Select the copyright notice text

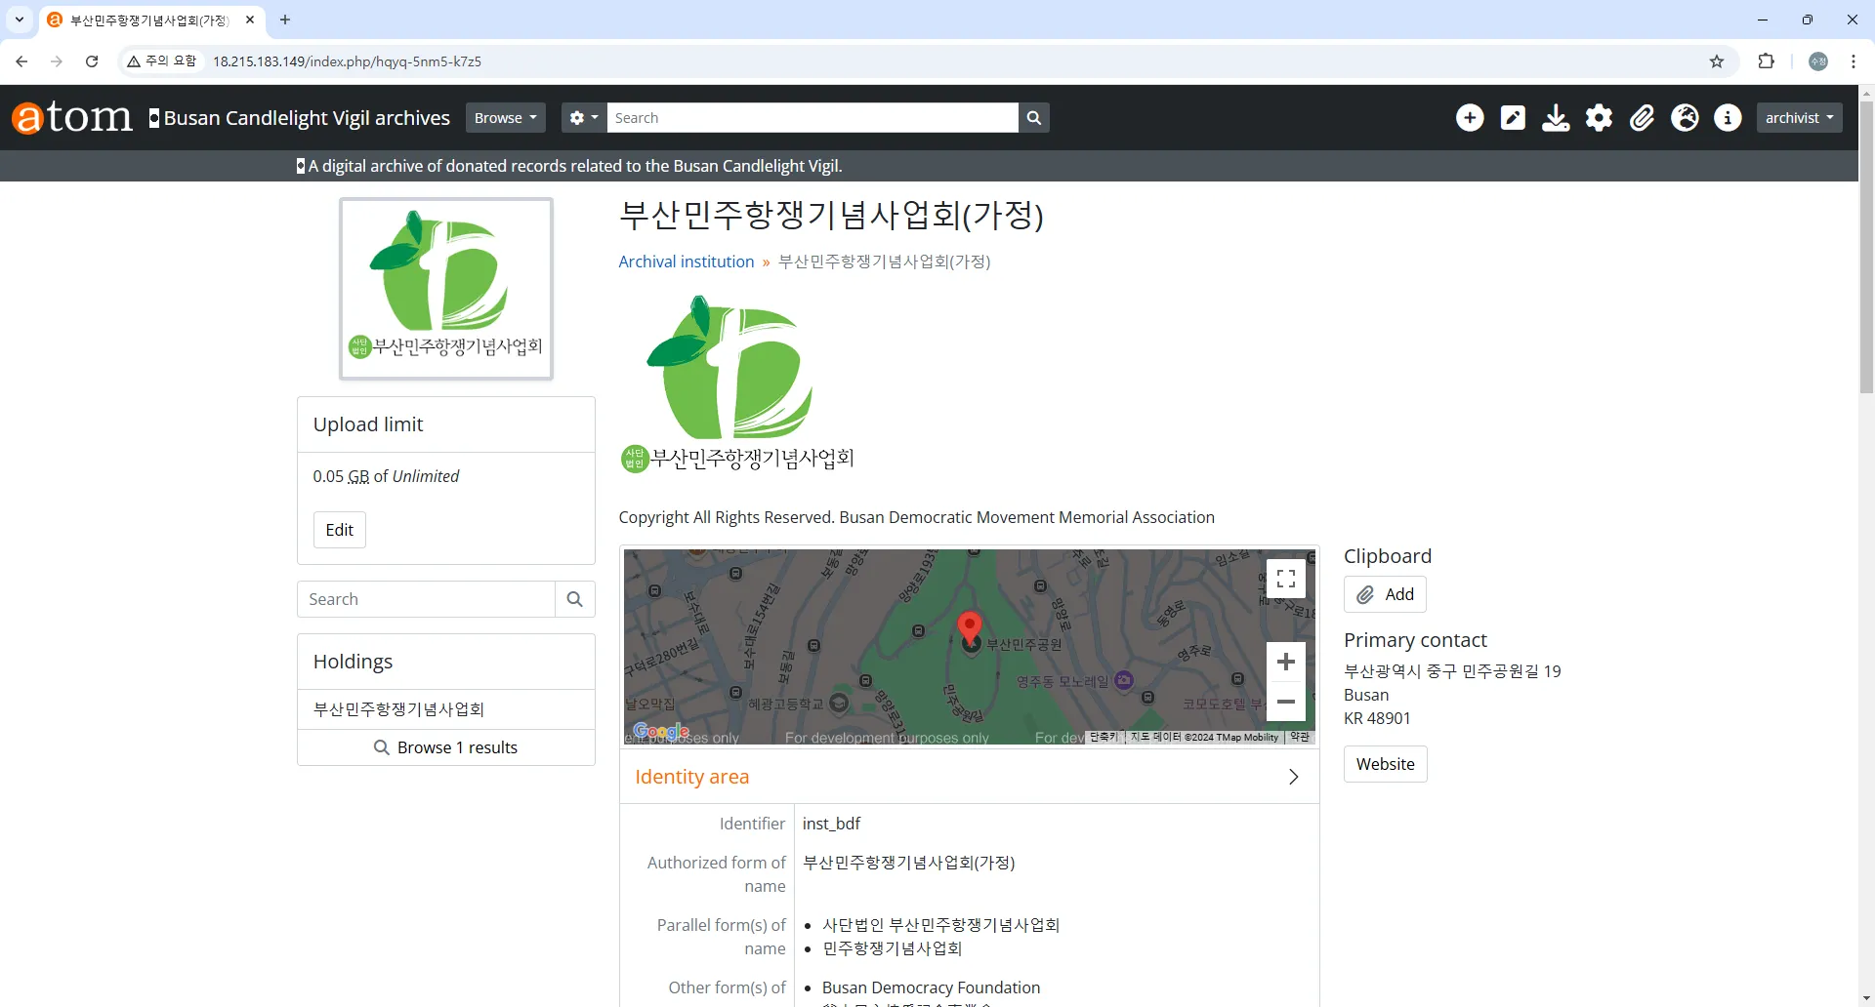tap(916, 517)
